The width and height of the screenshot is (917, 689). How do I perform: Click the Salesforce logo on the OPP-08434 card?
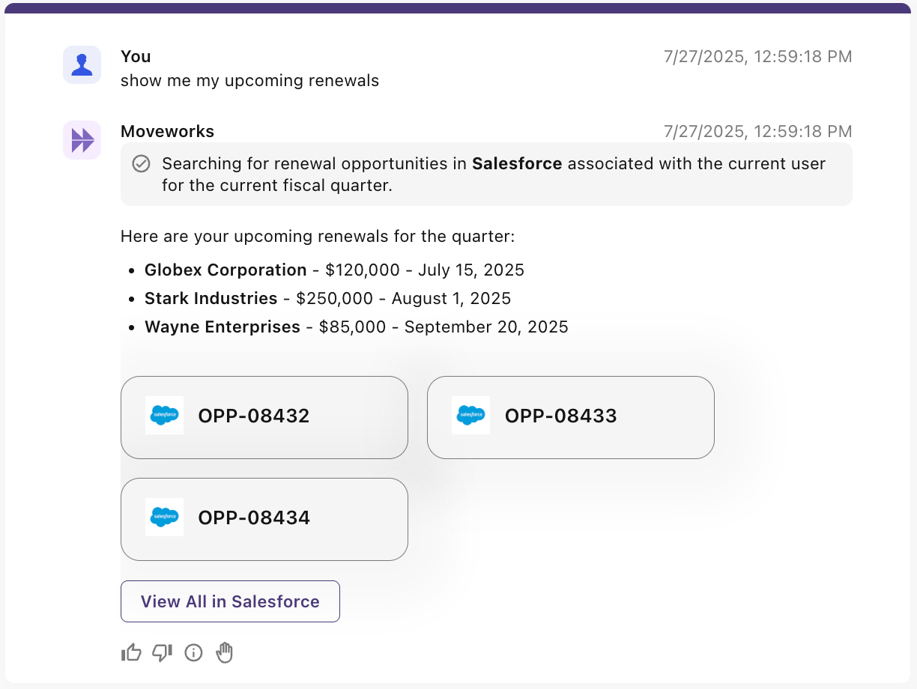pyautogui.click(x=164, y=517)
